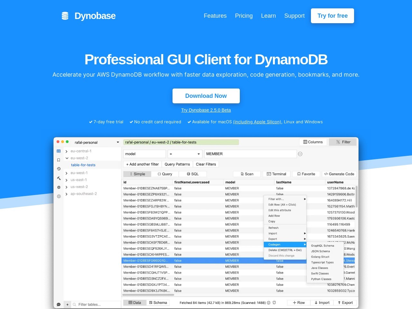Choose Copy in context menu

coord(285,221)
